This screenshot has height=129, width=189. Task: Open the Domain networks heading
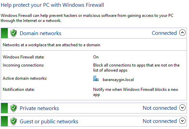[x=41, y=33]
